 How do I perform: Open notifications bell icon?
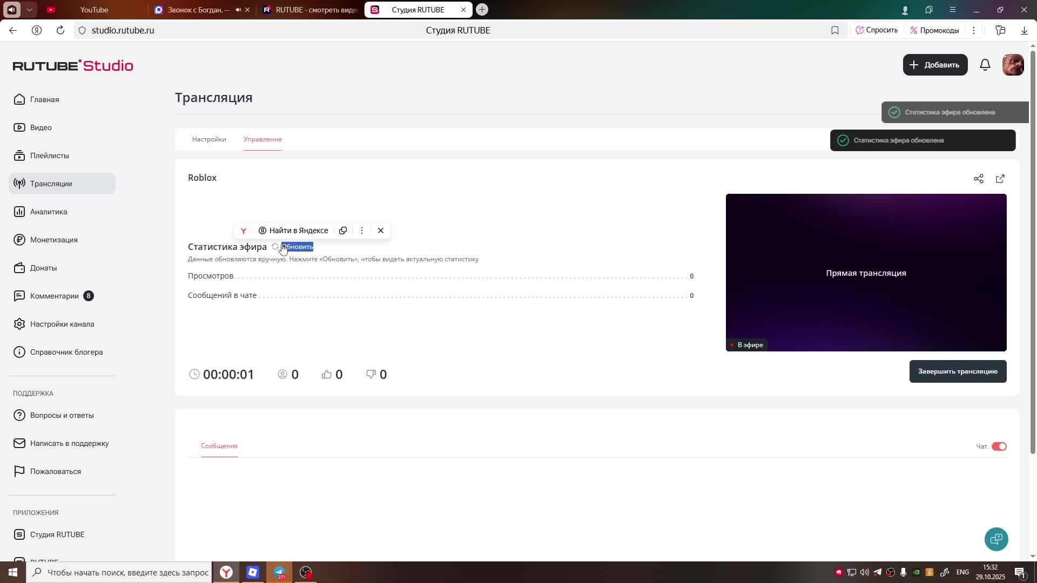(x=985, y=65)
